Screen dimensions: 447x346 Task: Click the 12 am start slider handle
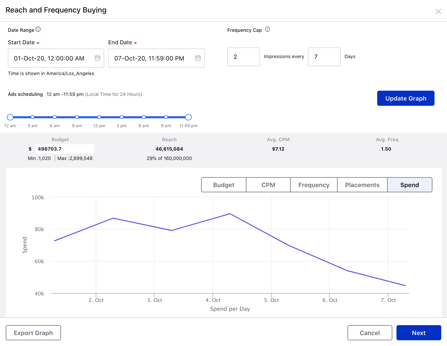coord(10,117)
